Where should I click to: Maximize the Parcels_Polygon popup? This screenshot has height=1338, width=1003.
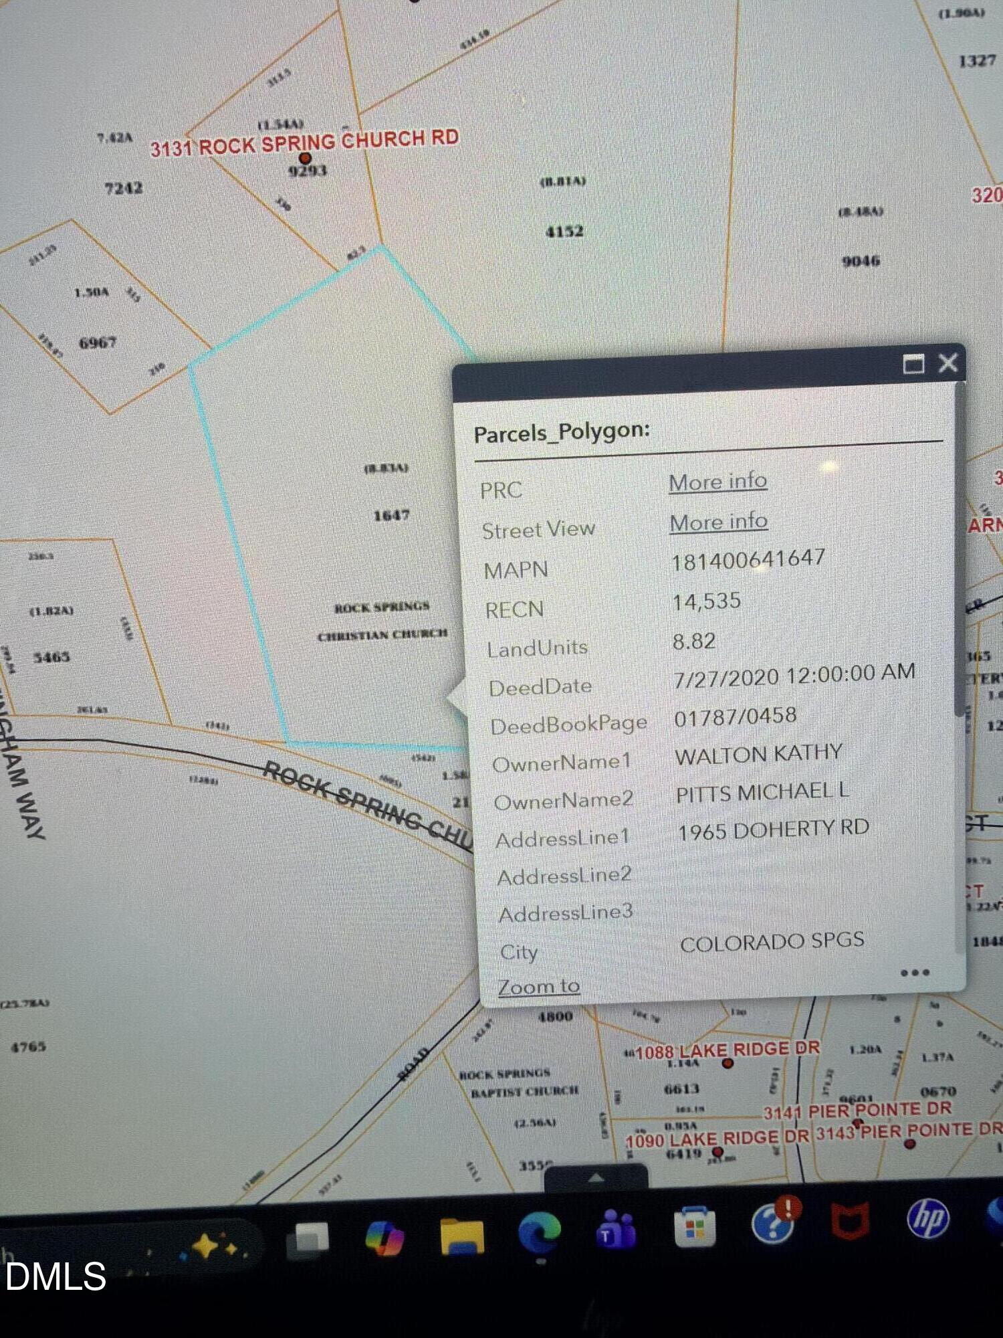coord(913,365)
